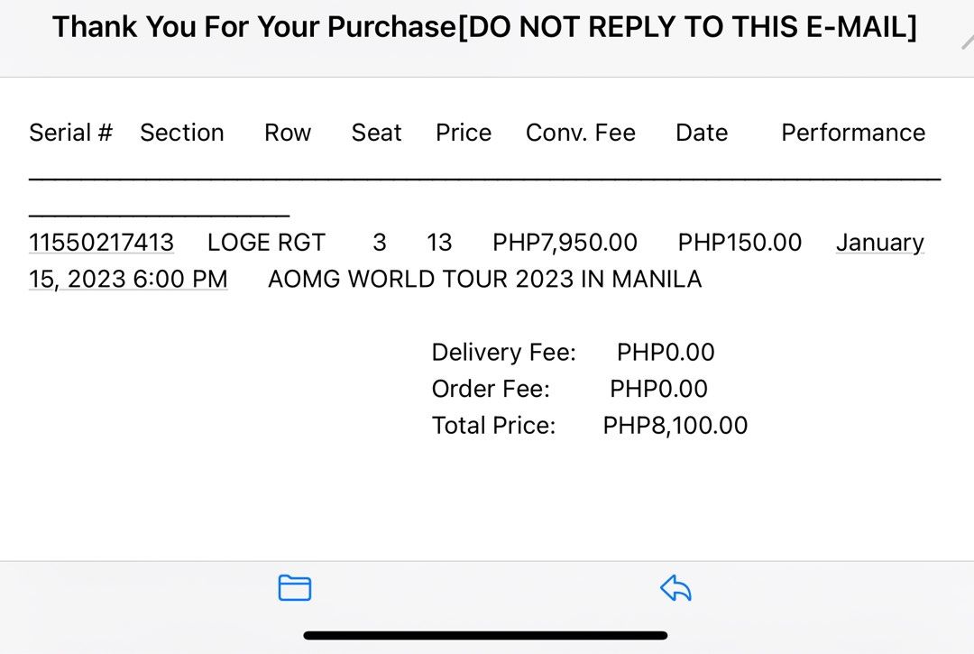Tap the Performance column header

coord(853,133)
